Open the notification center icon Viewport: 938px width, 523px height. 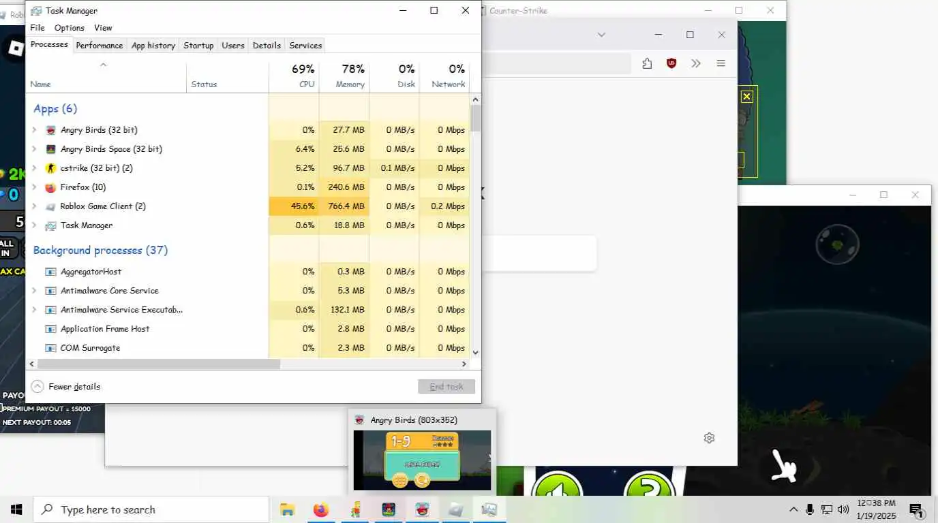[x=916, y=509]
